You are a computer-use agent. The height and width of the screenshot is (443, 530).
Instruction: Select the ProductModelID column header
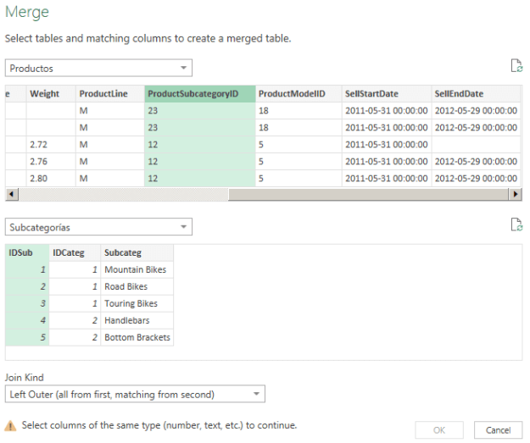297,94
